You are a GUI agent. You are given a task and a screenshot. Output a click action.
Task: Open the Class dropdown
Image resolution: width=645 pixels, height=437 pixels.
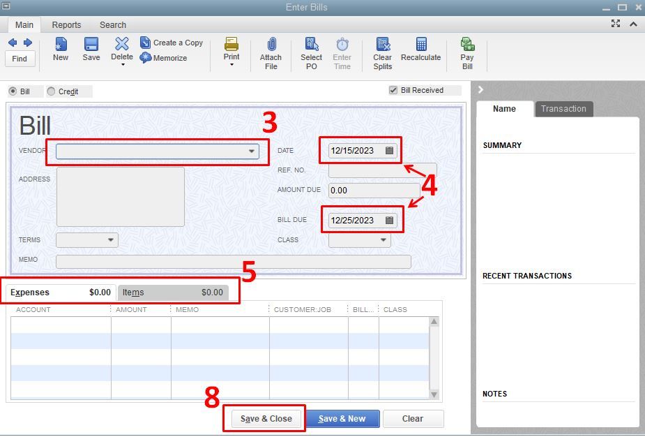coord(383,239)
